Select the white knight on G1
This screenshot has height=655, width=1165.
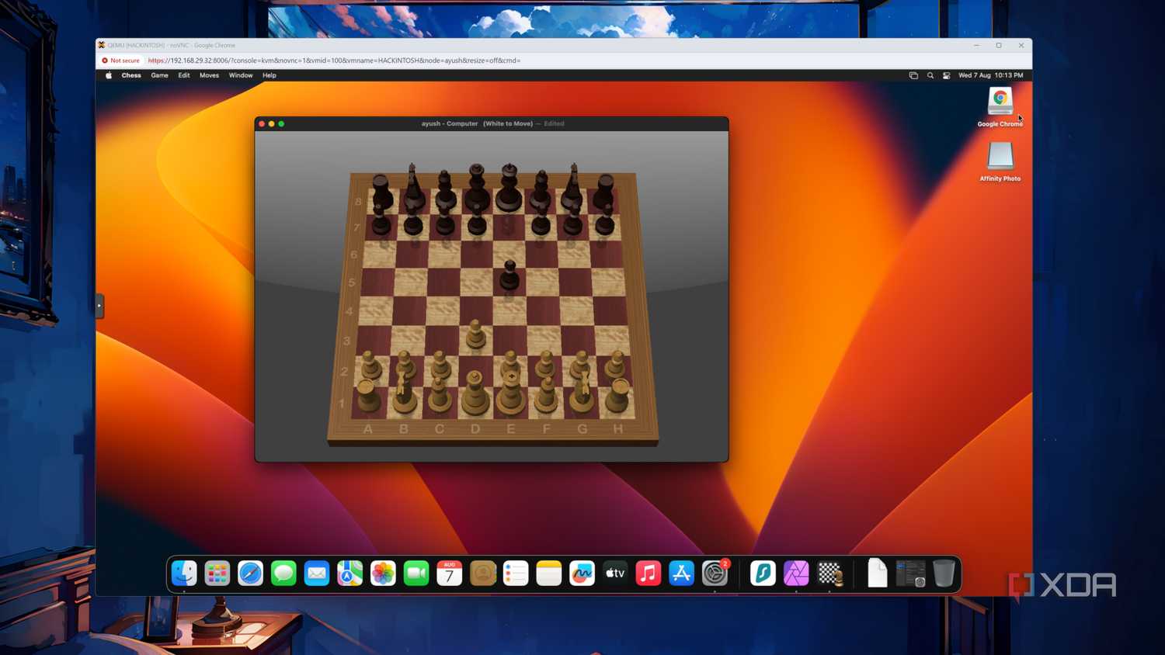tap(582, 393)
